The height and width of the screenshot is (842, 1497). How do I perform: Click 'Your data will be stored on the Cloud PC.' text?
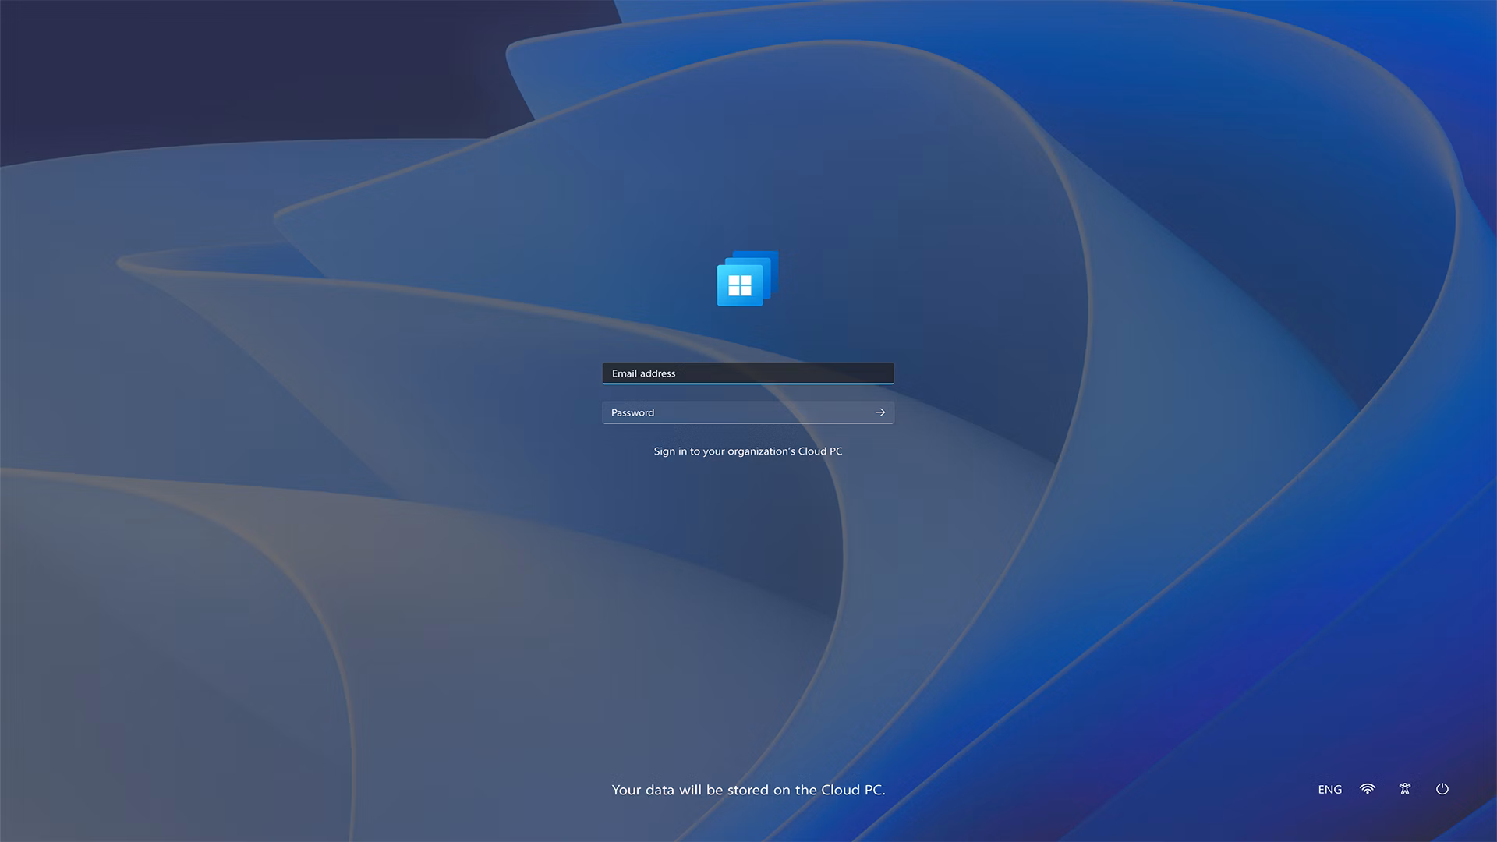748,790
